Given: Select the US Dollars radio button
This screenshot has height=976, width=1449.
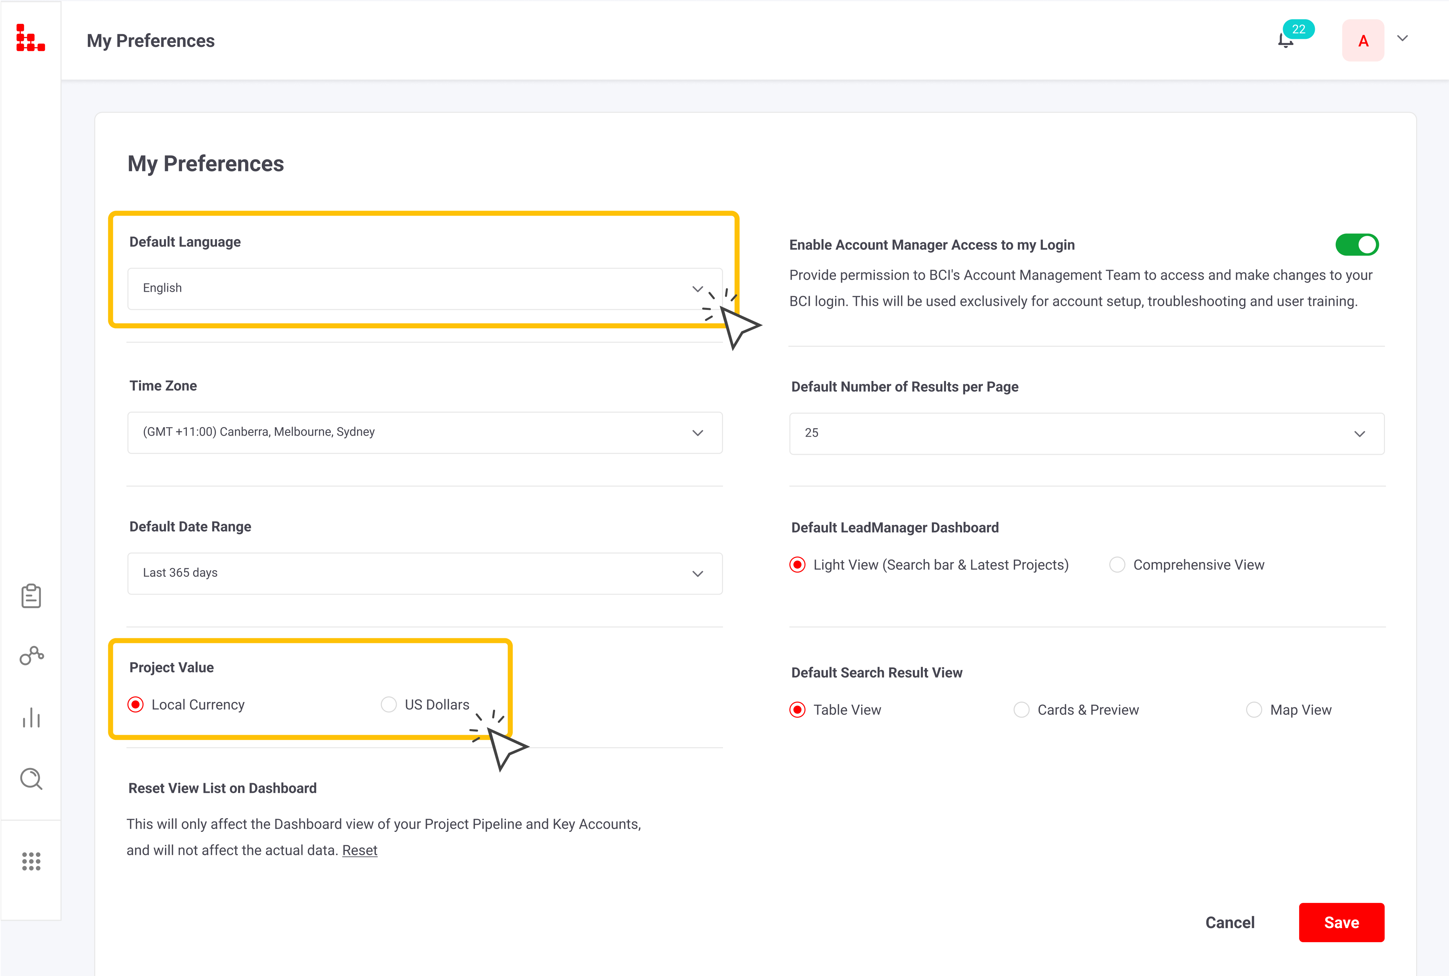Looking at the screenshot, I should [389, 705].
